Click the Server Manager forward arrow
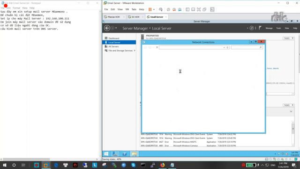 pos(112,28)
